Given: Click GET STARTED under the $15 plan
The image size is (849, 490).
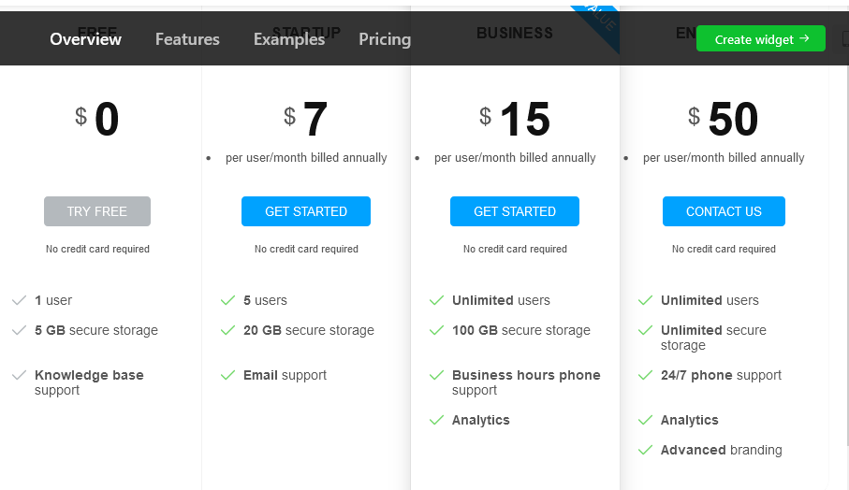Looking at the screenshot, I should [515, 211].
